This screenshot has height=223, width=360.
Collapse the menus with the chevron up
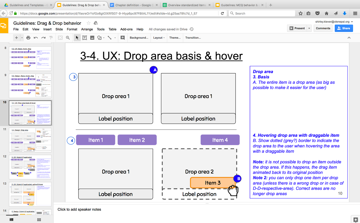pyautogui.click(x=349, y=38)
